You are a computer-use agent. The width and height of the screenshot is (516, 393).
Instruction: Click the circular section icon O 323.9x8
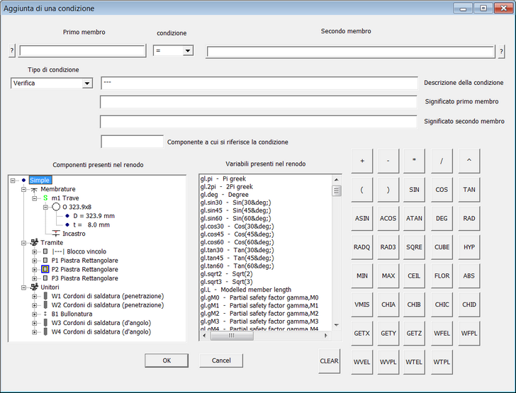click(x=55, y=207)
